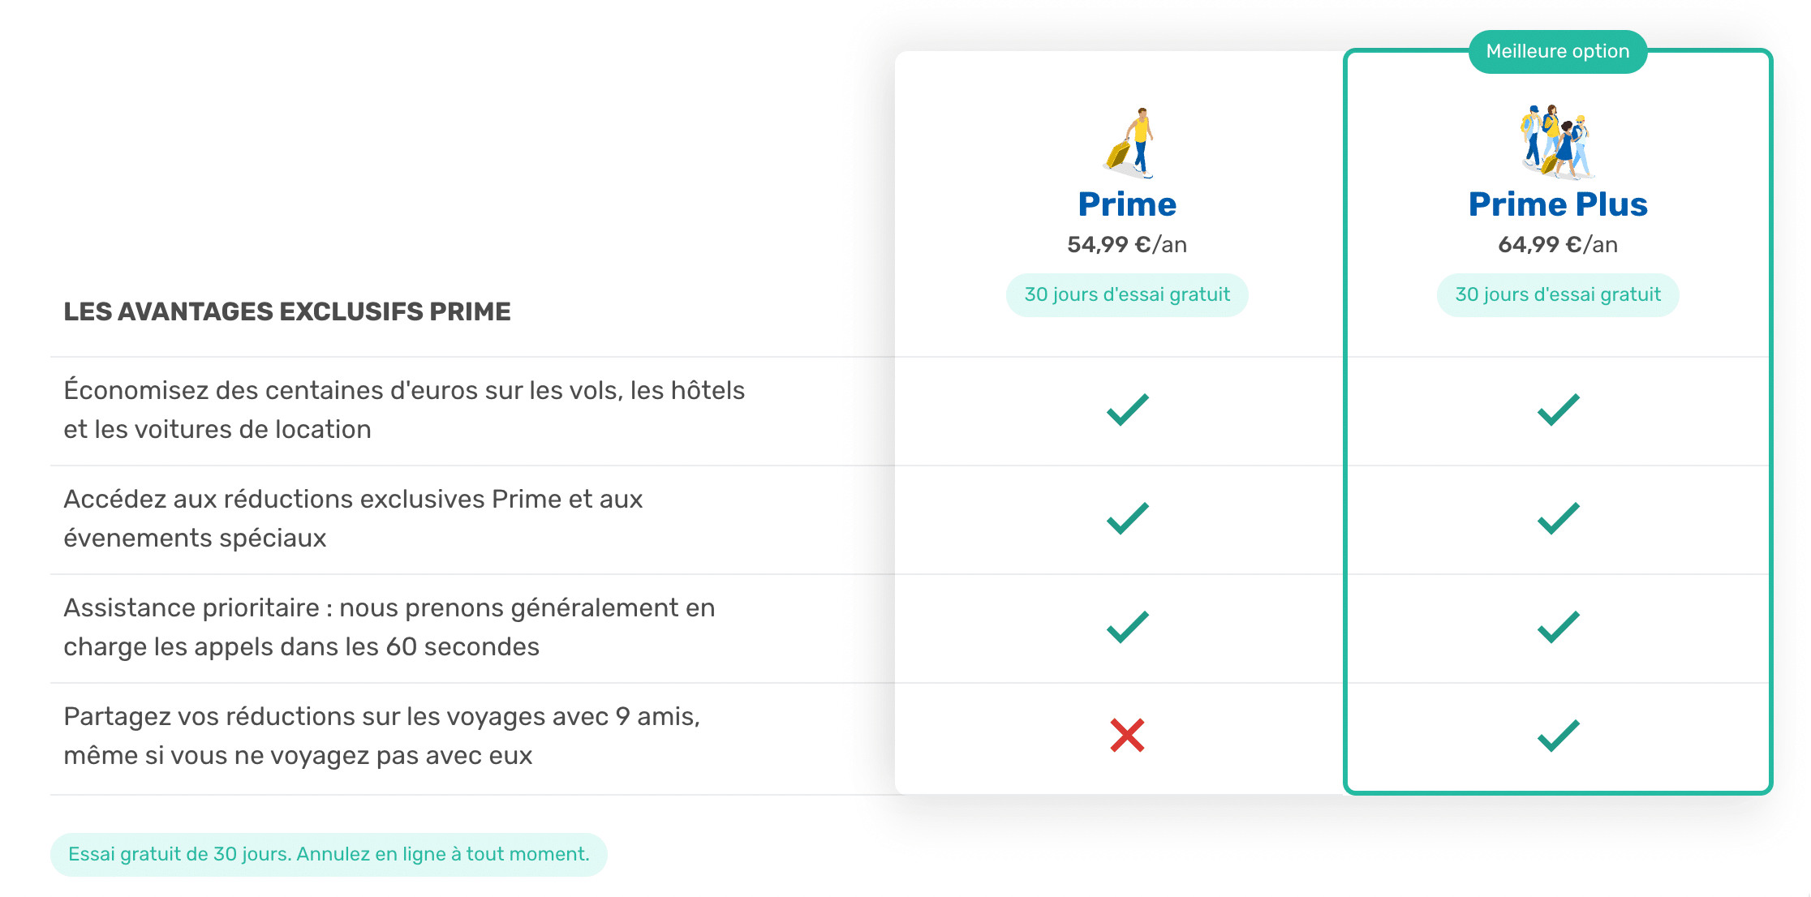Click Prime Plus checkmark for exclusive discounts row
This screenshot has height=897, width=1811.
(1559, 518)
